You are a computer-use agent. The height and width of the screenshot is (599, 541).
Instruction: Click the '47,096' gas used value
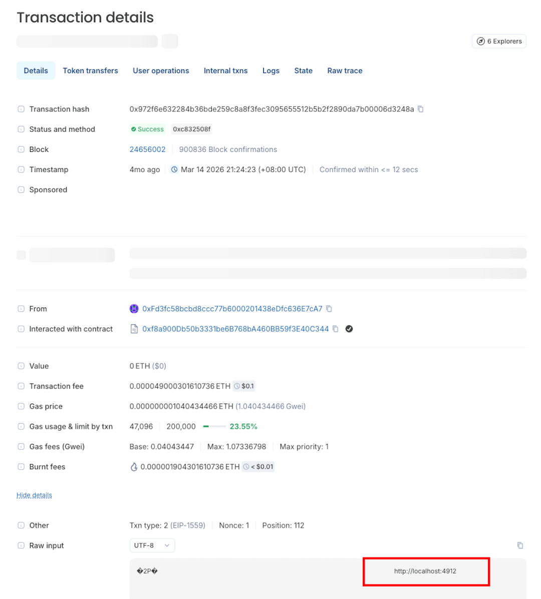click(141, 427)
